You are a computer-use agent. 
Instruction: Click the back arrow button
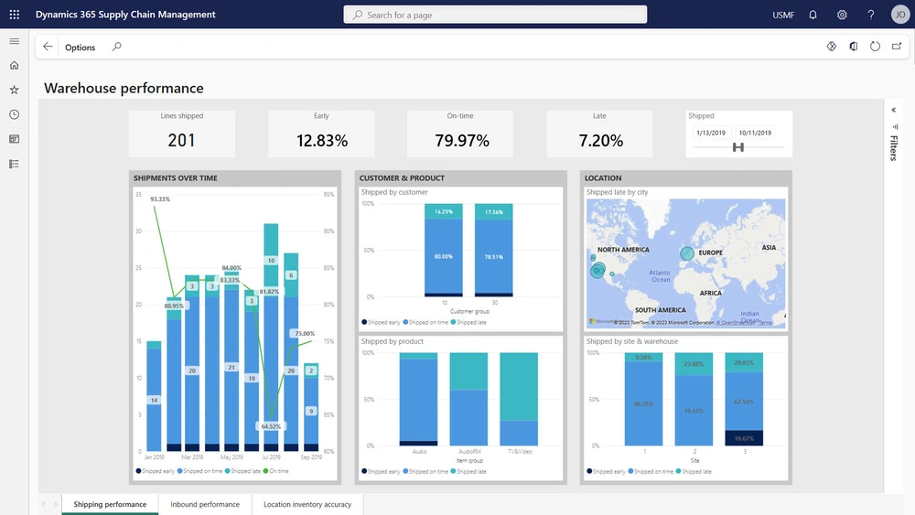pos(48,47)
